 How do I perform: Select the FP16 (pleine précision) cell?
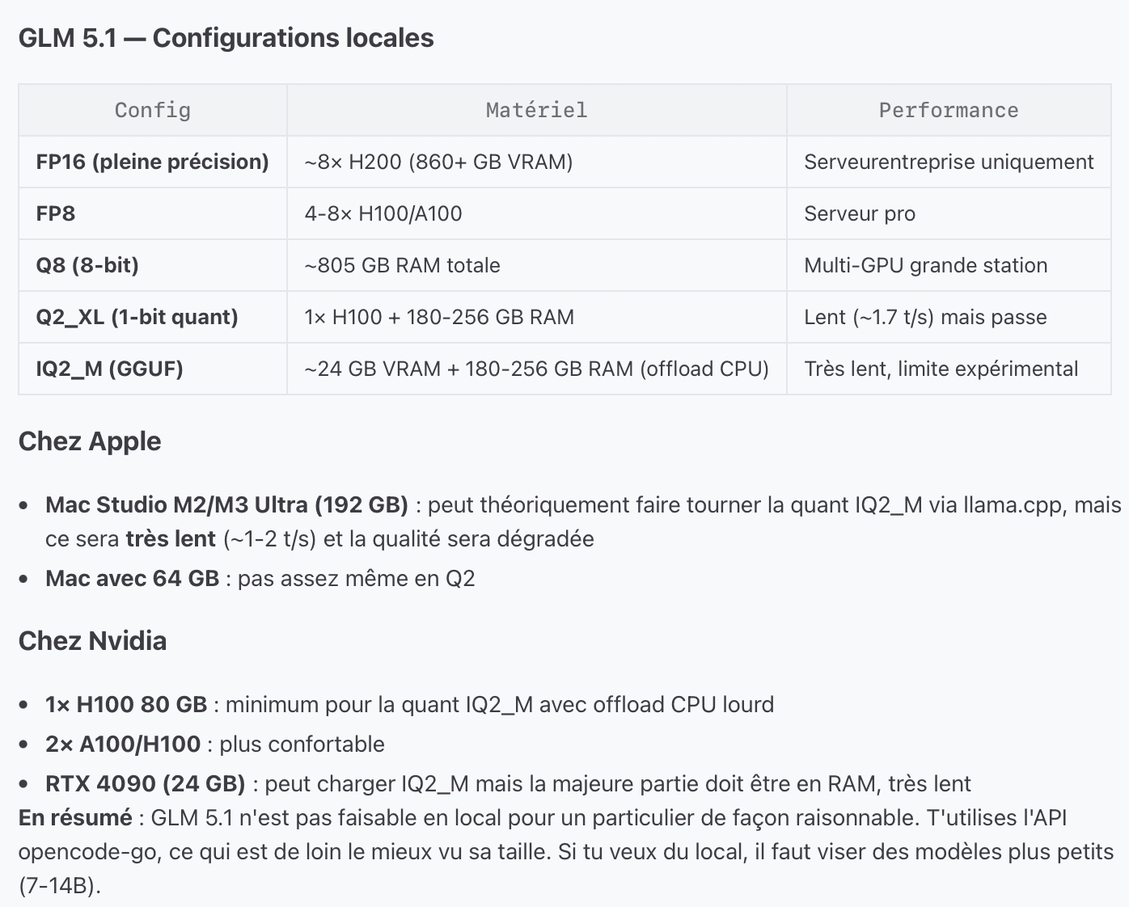coord(153,162)
